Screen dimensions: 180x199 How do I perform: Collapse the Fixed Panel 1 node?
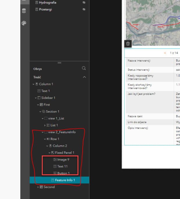coord(49,153)
